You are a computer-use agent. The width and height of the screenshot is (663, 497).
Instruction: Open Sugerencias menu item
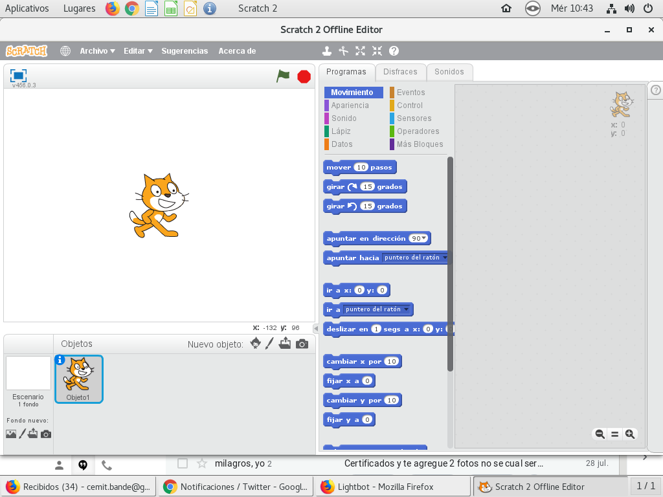point(185,51)
